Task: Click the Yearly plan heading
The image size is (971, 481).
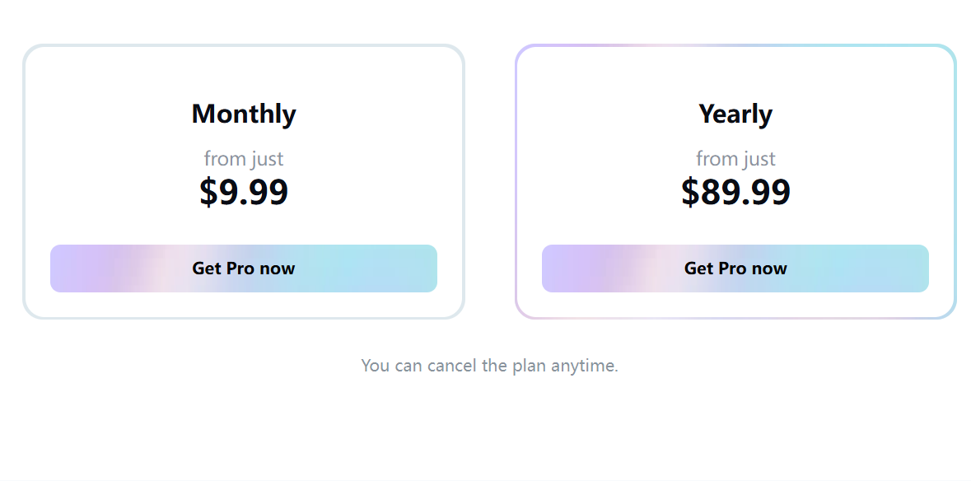Action: point(735,114)
